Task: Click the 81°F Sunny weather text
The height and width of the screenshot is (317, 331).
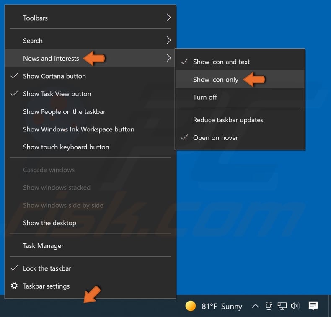Action: [x=222, y=306]
